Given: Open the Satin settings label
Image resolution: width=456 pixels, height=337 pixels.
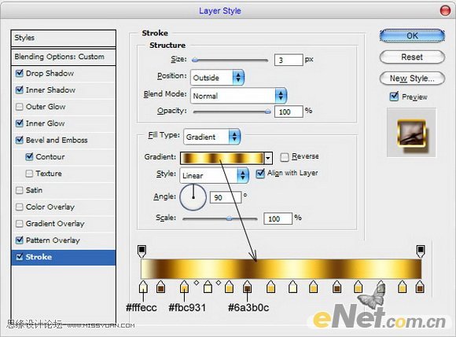Looking at the screenshot, I should click(34, 190).
